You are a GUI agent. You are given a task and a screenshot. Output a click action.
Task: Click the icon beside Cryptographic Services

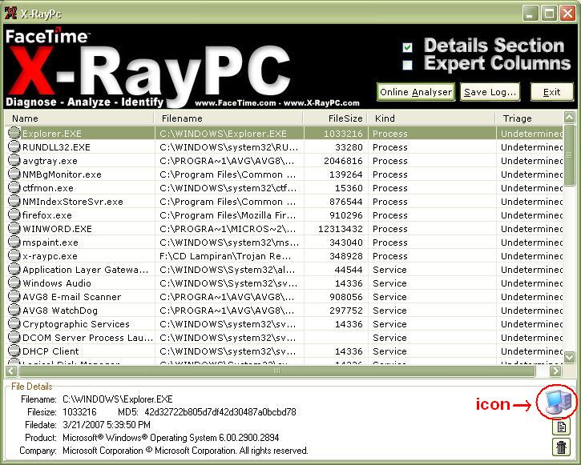click(x=14, y=323)
